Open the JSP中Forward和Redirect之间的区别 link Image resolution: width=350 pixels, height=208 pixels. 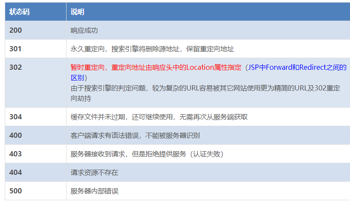(297, 68)
